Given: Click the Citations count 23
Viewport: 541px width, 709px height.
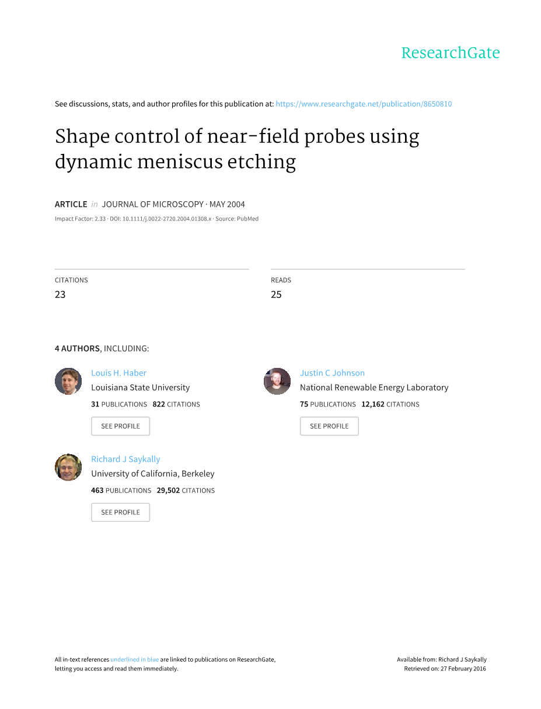Looking at the screenshot, I should click(x=60, y=294).
